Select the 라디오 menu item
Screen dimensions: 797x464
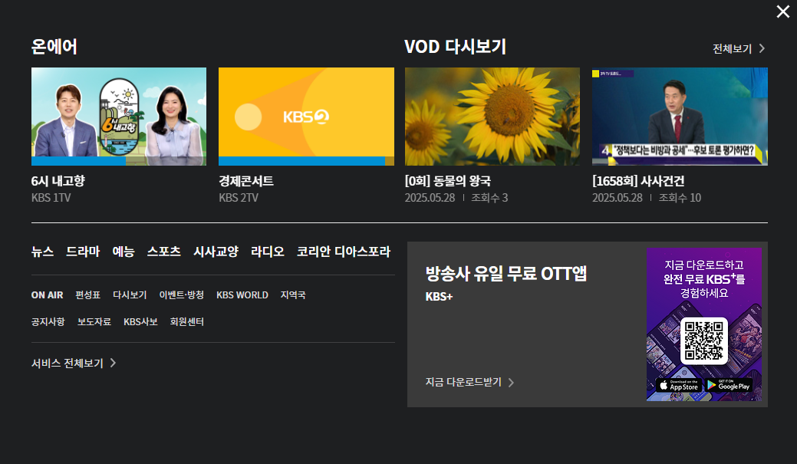pyautogui.click(x=268, y=252)
